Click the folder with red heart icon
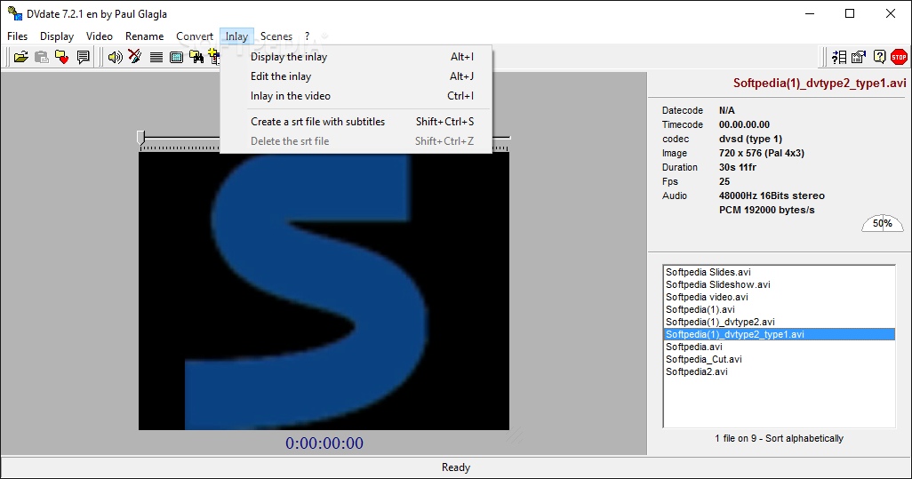The image size is (912, 479). (x=61, y=57)
